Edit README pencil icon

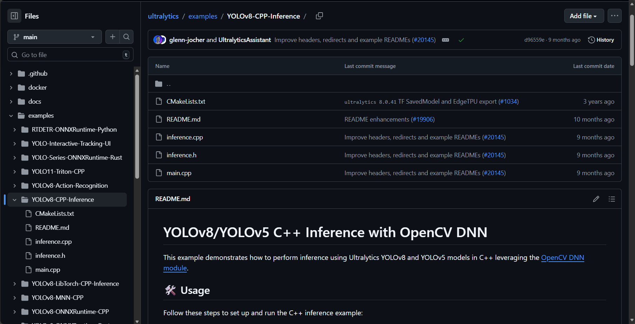[x=596, y=199]
